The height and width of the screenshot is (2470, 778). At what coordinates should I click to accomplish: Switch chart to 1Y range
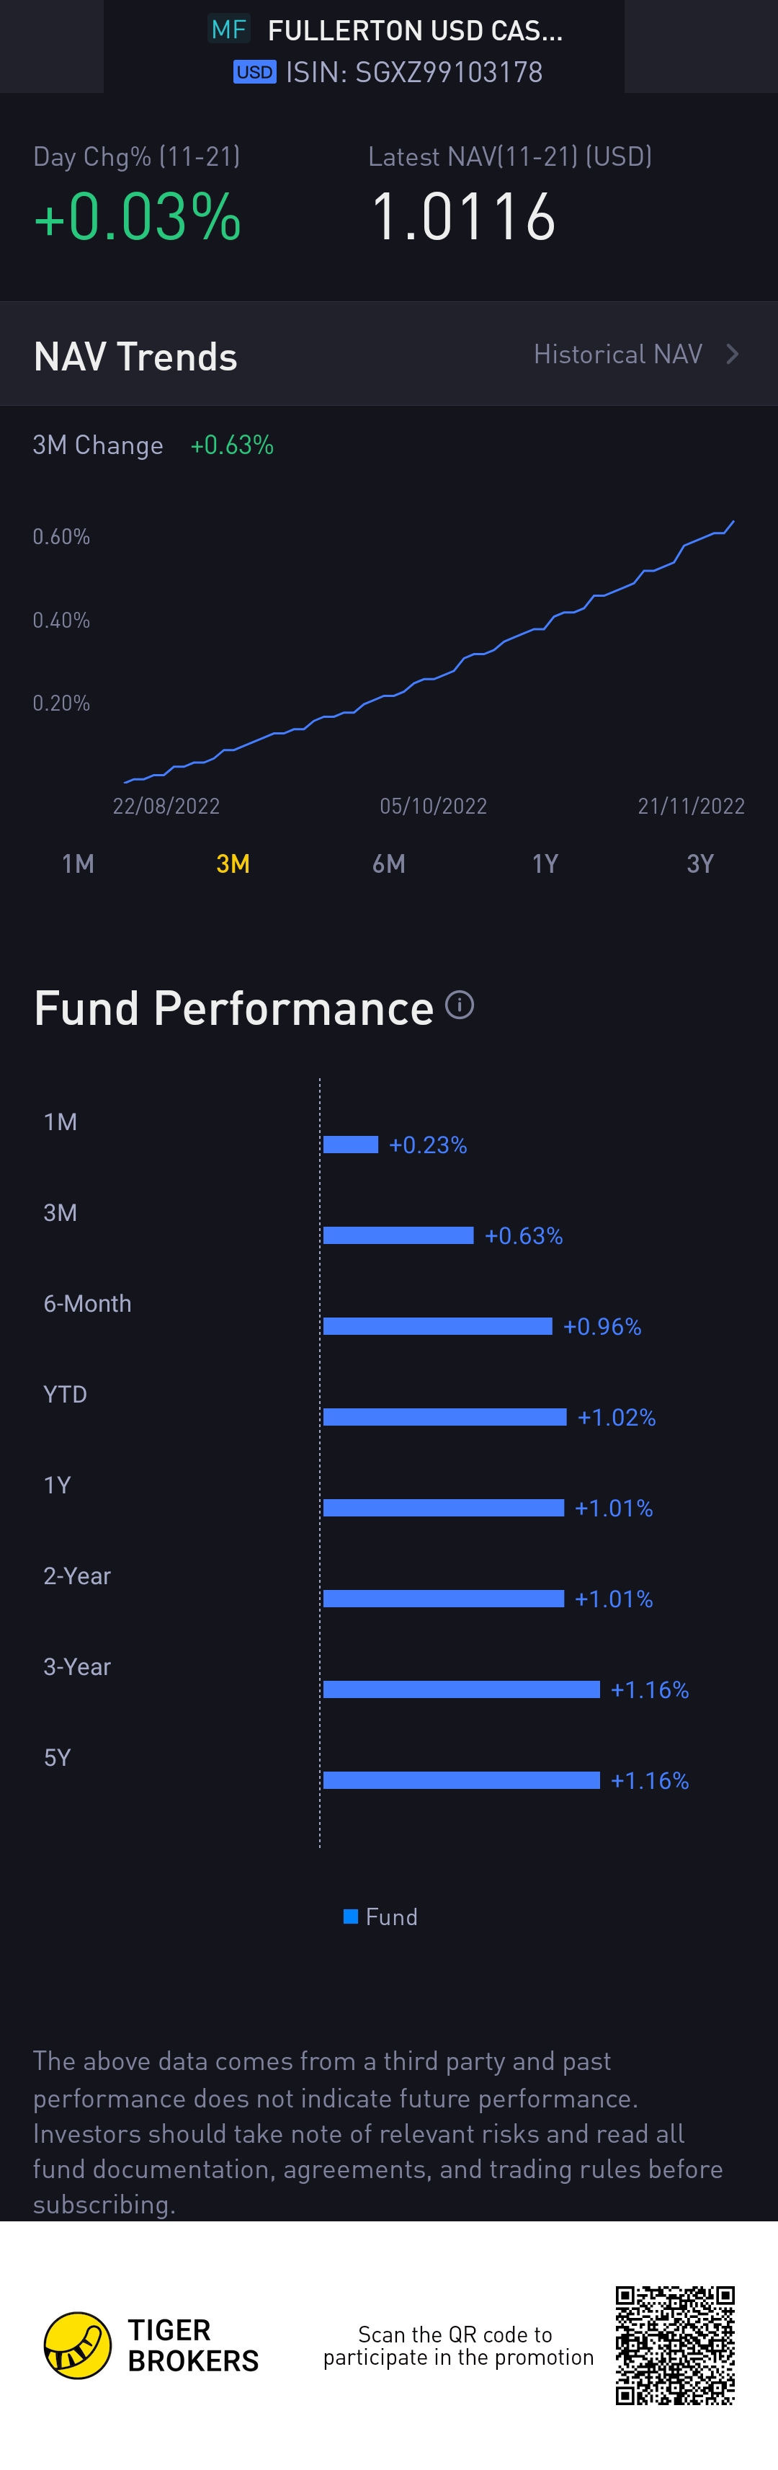[544, 864]
